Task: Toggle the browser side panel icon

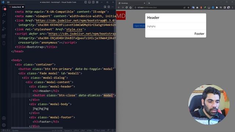Action: tap(224, 7)
